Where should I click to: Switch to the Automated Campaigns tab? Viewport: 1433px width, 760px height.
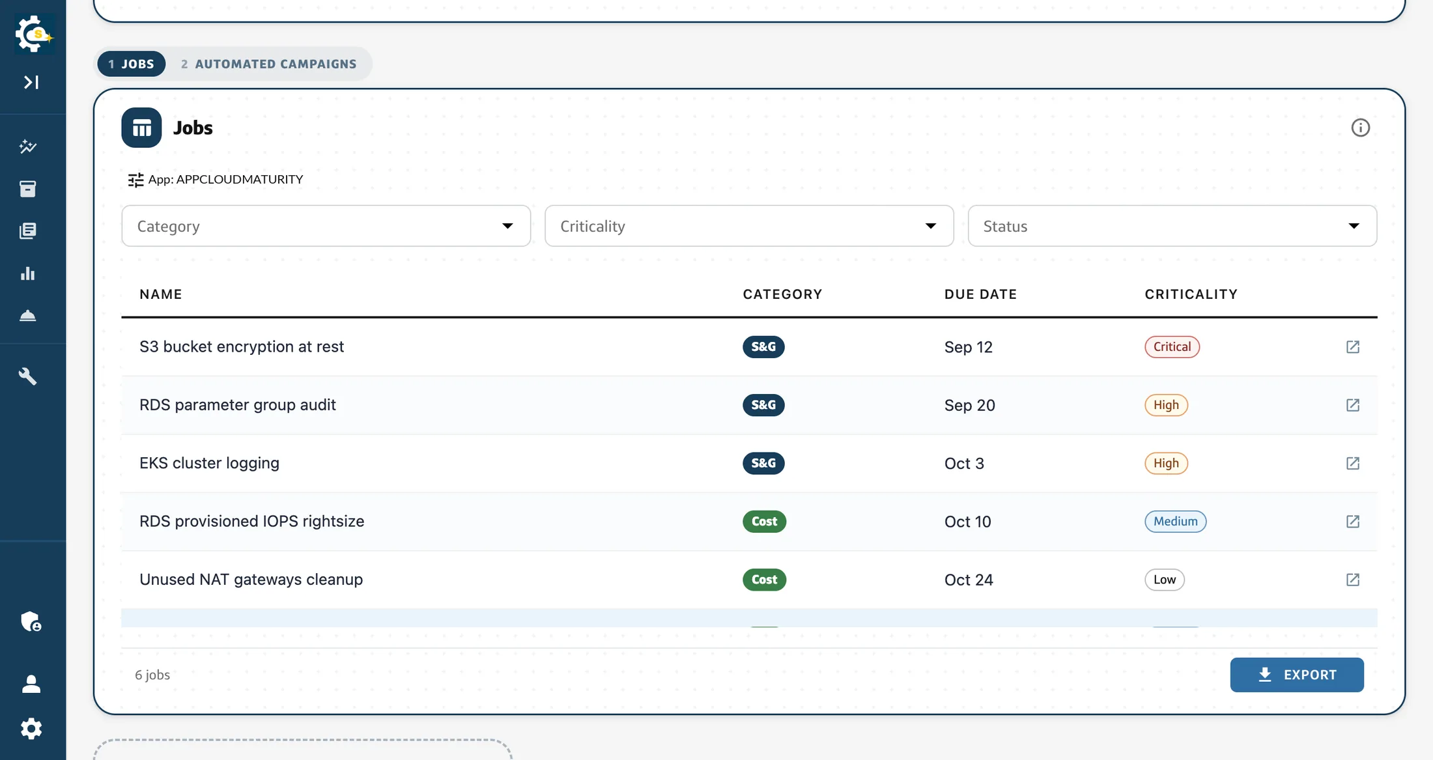click(x=268, y=64)
